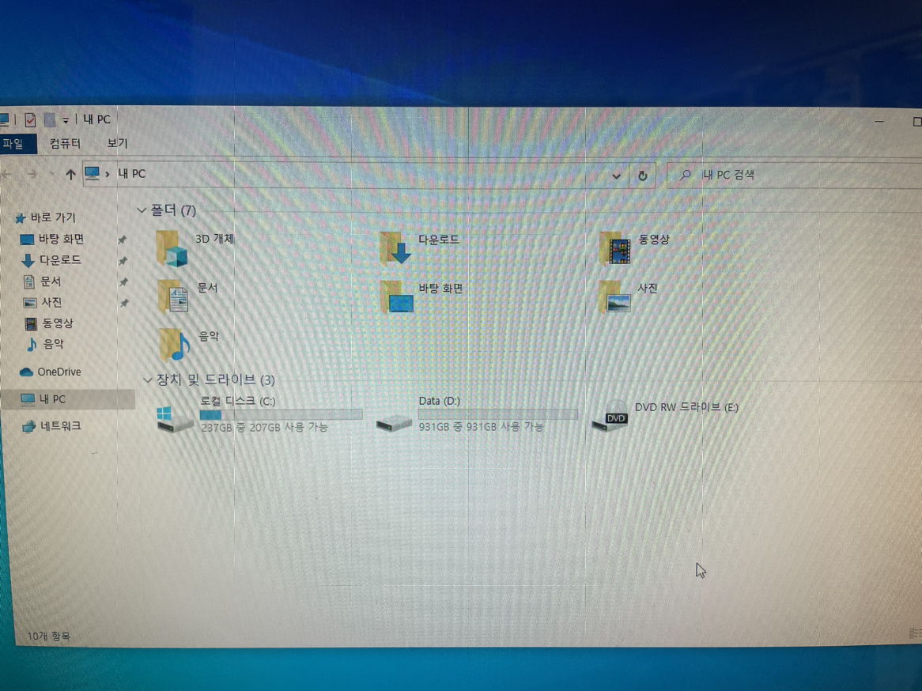Click the minimize window button

pos(879,122)
